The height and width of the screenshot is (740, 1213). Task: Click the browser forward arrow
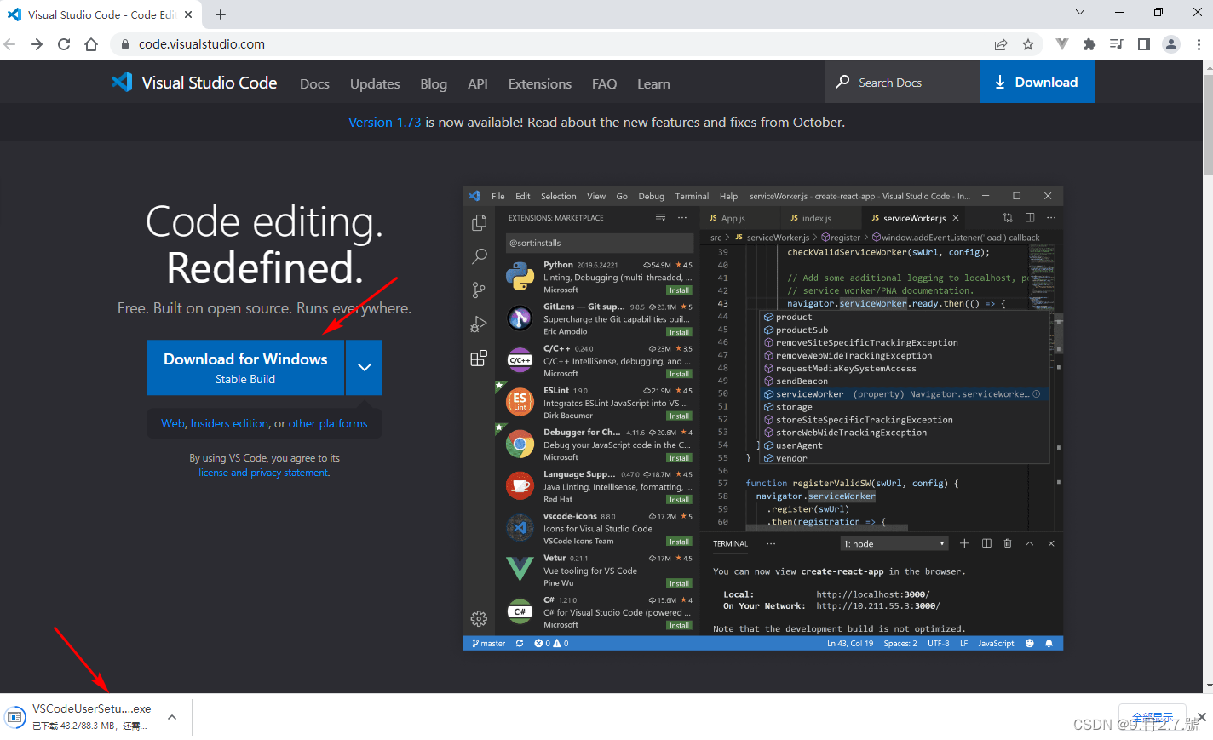pos(37,44)
